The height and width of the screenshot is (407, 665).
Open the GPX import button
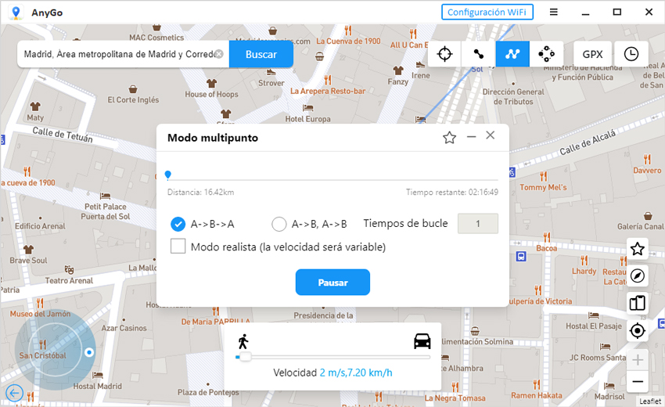(591, 54)
